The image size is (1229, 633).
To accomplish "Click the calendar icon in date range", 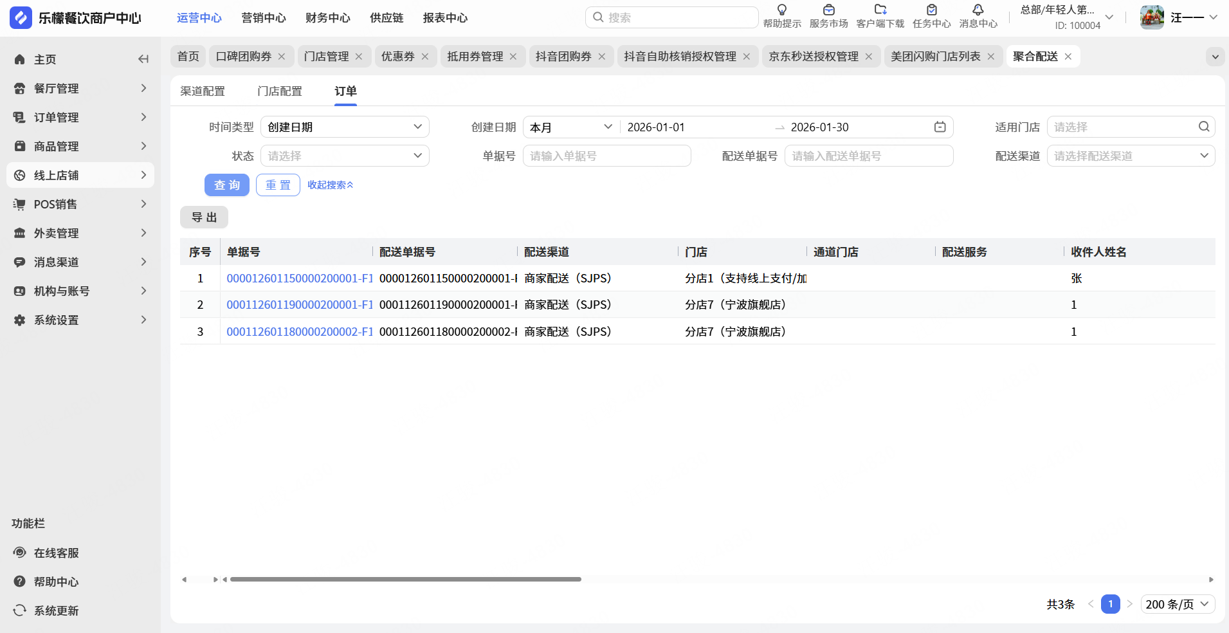I will 940,127.
